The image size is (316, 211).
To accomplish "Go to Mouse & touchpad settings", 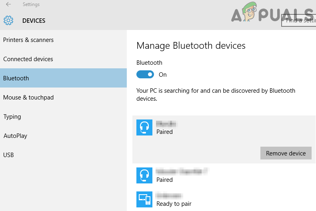I will click(28, 98).
